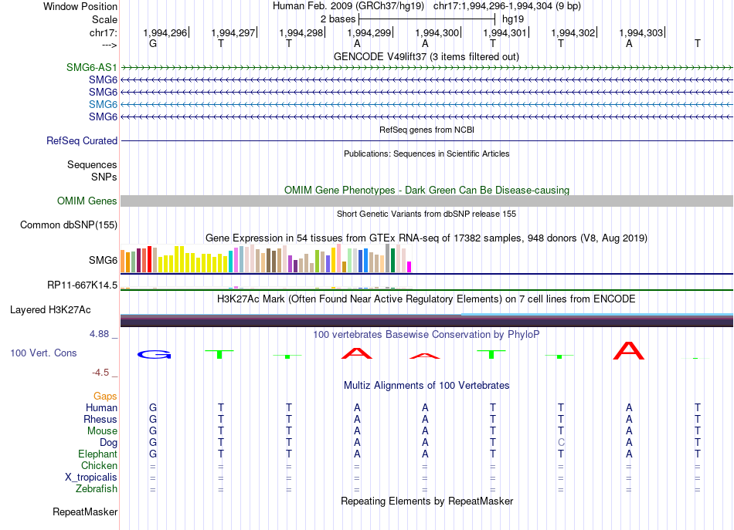Click the SMG6 GTEx expression bar chart
The height and width of the screenshot is (530, 734).
coord(266,258)
